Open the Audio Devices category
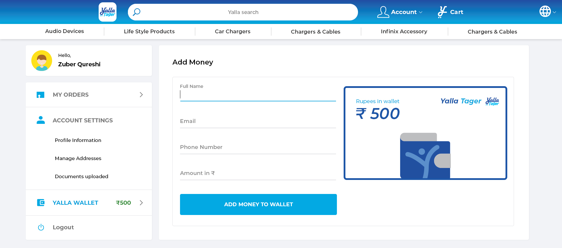562x248 pixels. pos(64,31)
